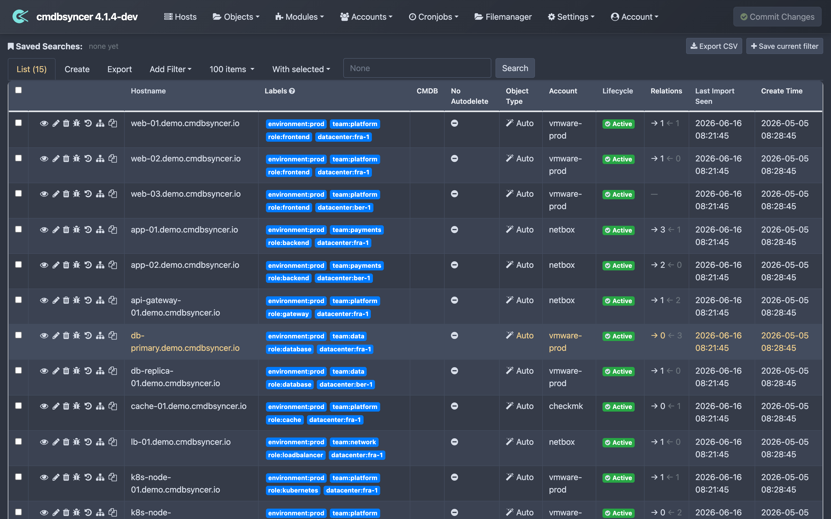This screenshot has width=831, height=519.
Task: Open debug bug icon for web-03.demo.cmdbsyncer.io
Action: (77, 194)
